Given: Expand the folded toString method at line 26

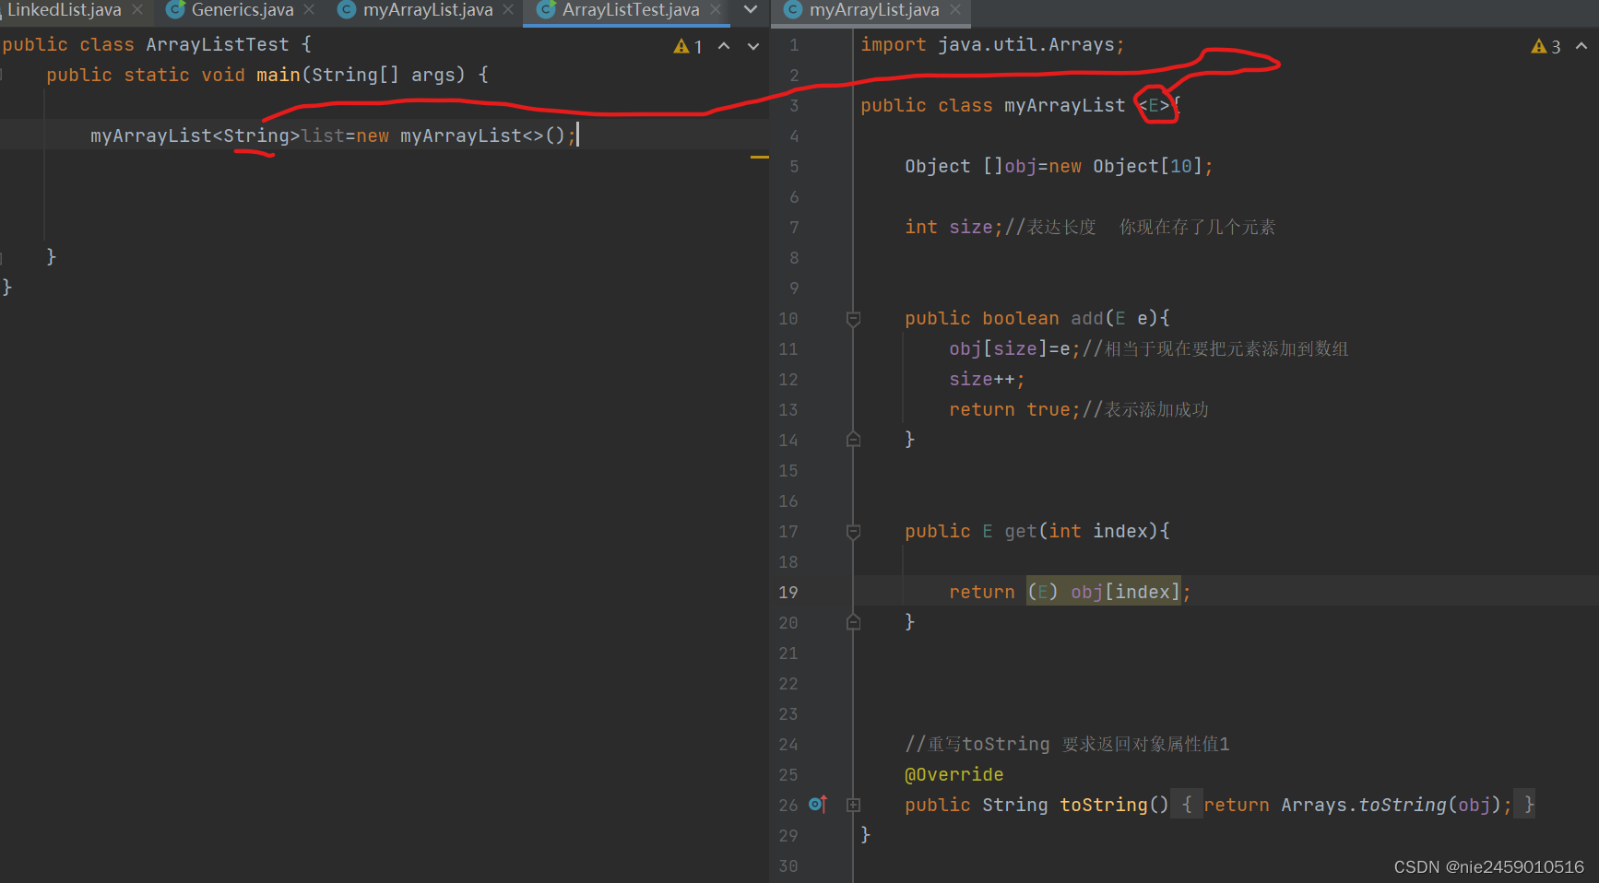Looking at the screenshot, I should 853,806.
